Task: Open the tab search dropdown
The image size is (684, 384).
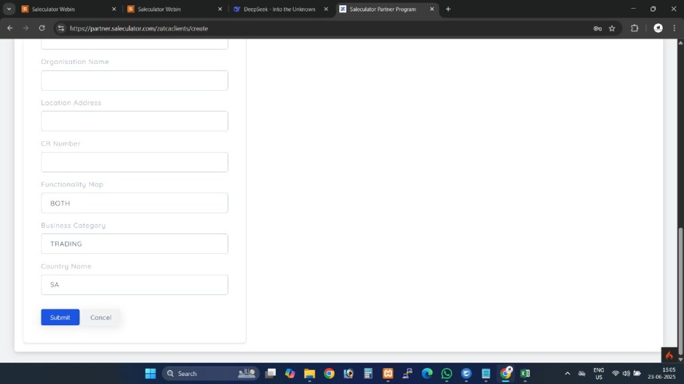Action: (9, 9)
